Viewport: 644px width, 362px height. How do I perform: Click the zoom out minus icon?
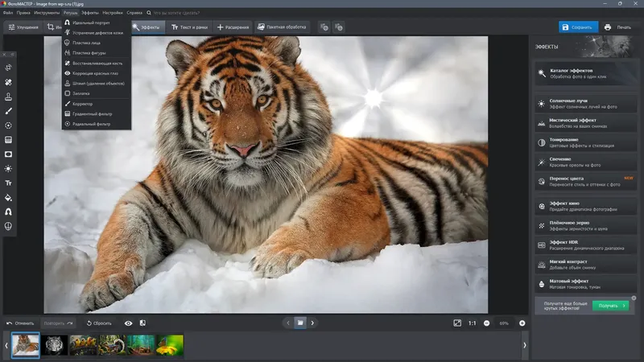click(x=486, y=323)
